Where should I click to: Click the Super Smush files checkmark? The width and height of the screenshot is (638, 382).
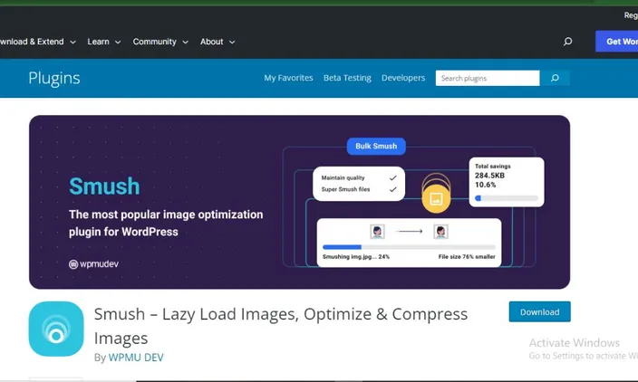(x=392, y=189)
